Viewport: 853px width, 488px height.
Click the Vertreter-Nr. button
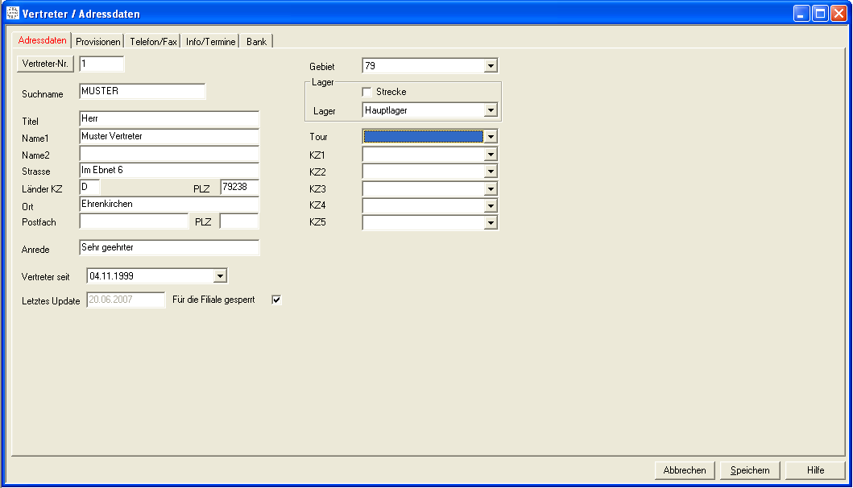[x=45, y=64]
